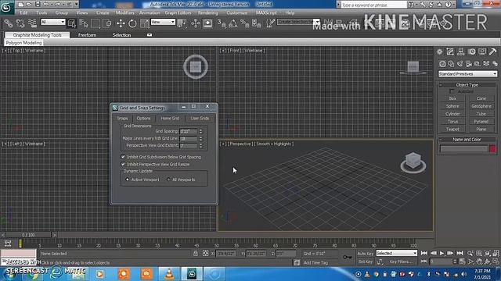Collapse the Object Type rollout
The width and height of the screenshot is (501, 281).
pyautogui.click(x=467, y=85)
